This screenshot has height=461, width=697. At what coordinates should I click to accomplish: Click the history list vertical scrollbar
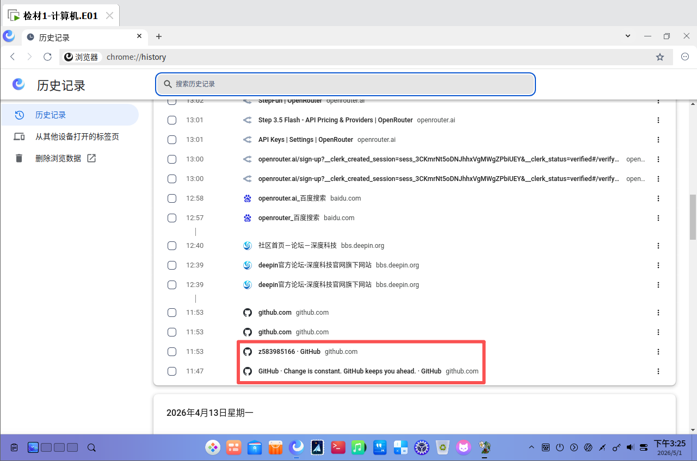[693, 216]
